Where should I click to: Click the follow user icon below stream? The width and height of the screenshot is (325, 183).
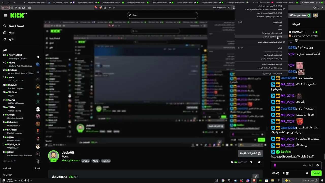(259, 162)
